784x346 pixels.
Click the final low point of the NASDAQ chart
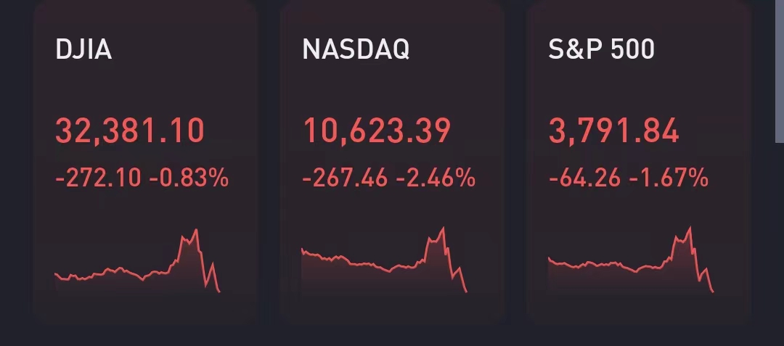(x=466, y=292)
